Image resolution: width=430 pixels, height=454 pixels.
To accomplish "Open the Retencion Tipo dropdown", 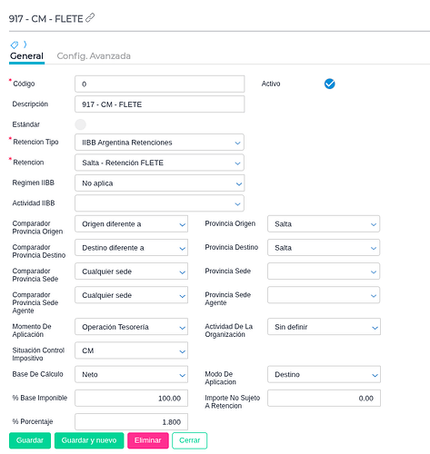I will coord(159,143).
